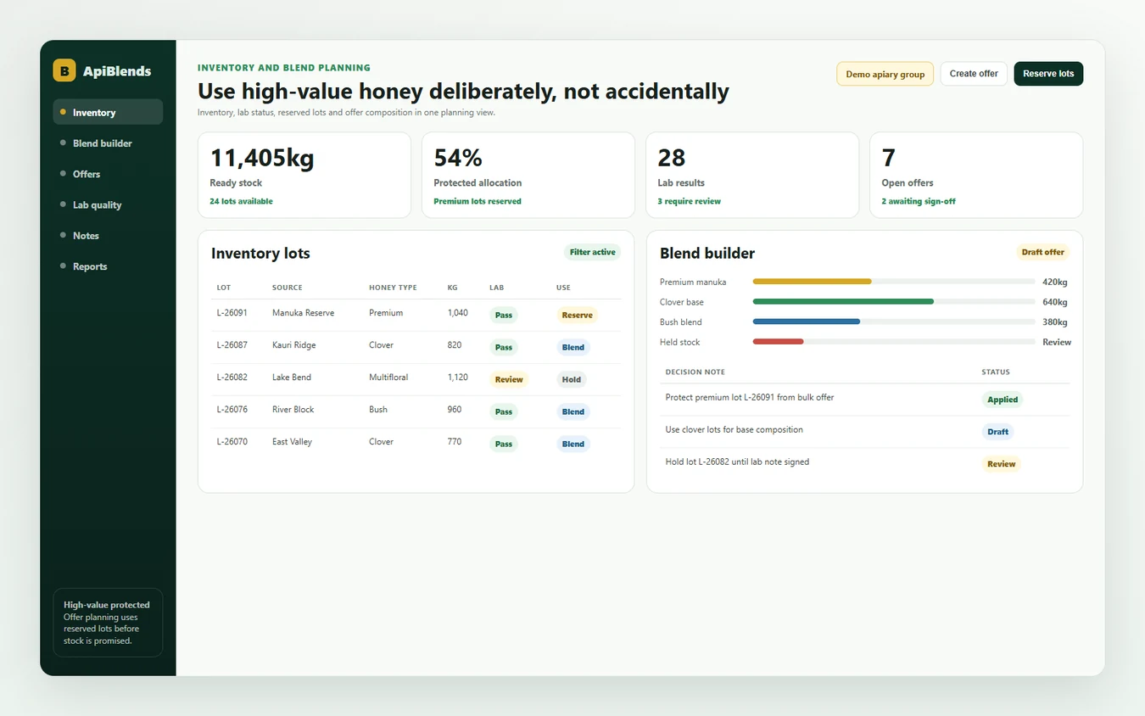Click the Draft offer badge

pos(1042,252)
